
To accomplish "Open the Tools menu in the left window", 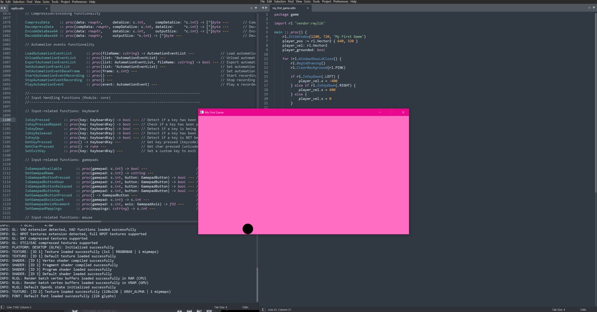I will pos(56,1).
